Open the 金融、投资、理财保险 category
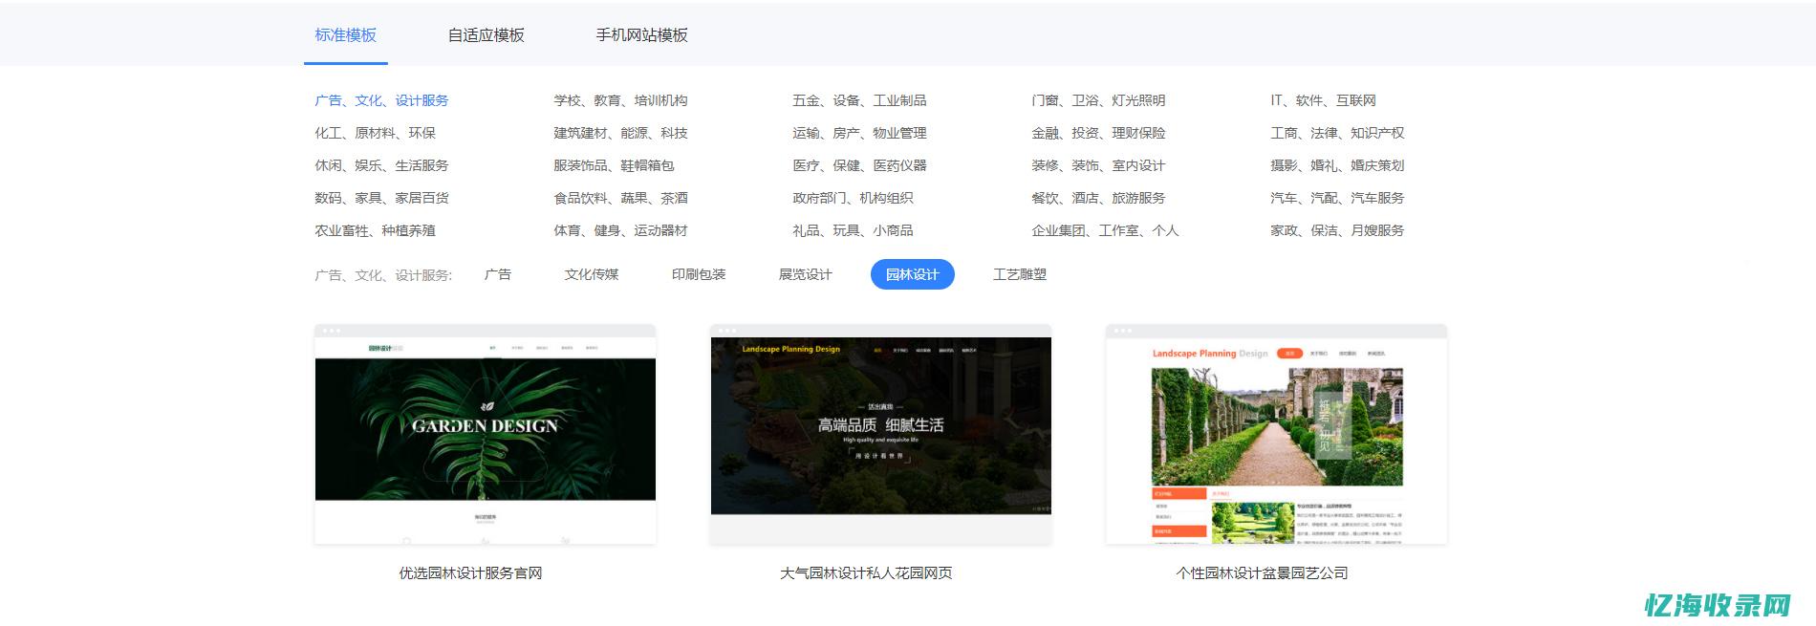 pyautogui.click(x=1098, y=133)
